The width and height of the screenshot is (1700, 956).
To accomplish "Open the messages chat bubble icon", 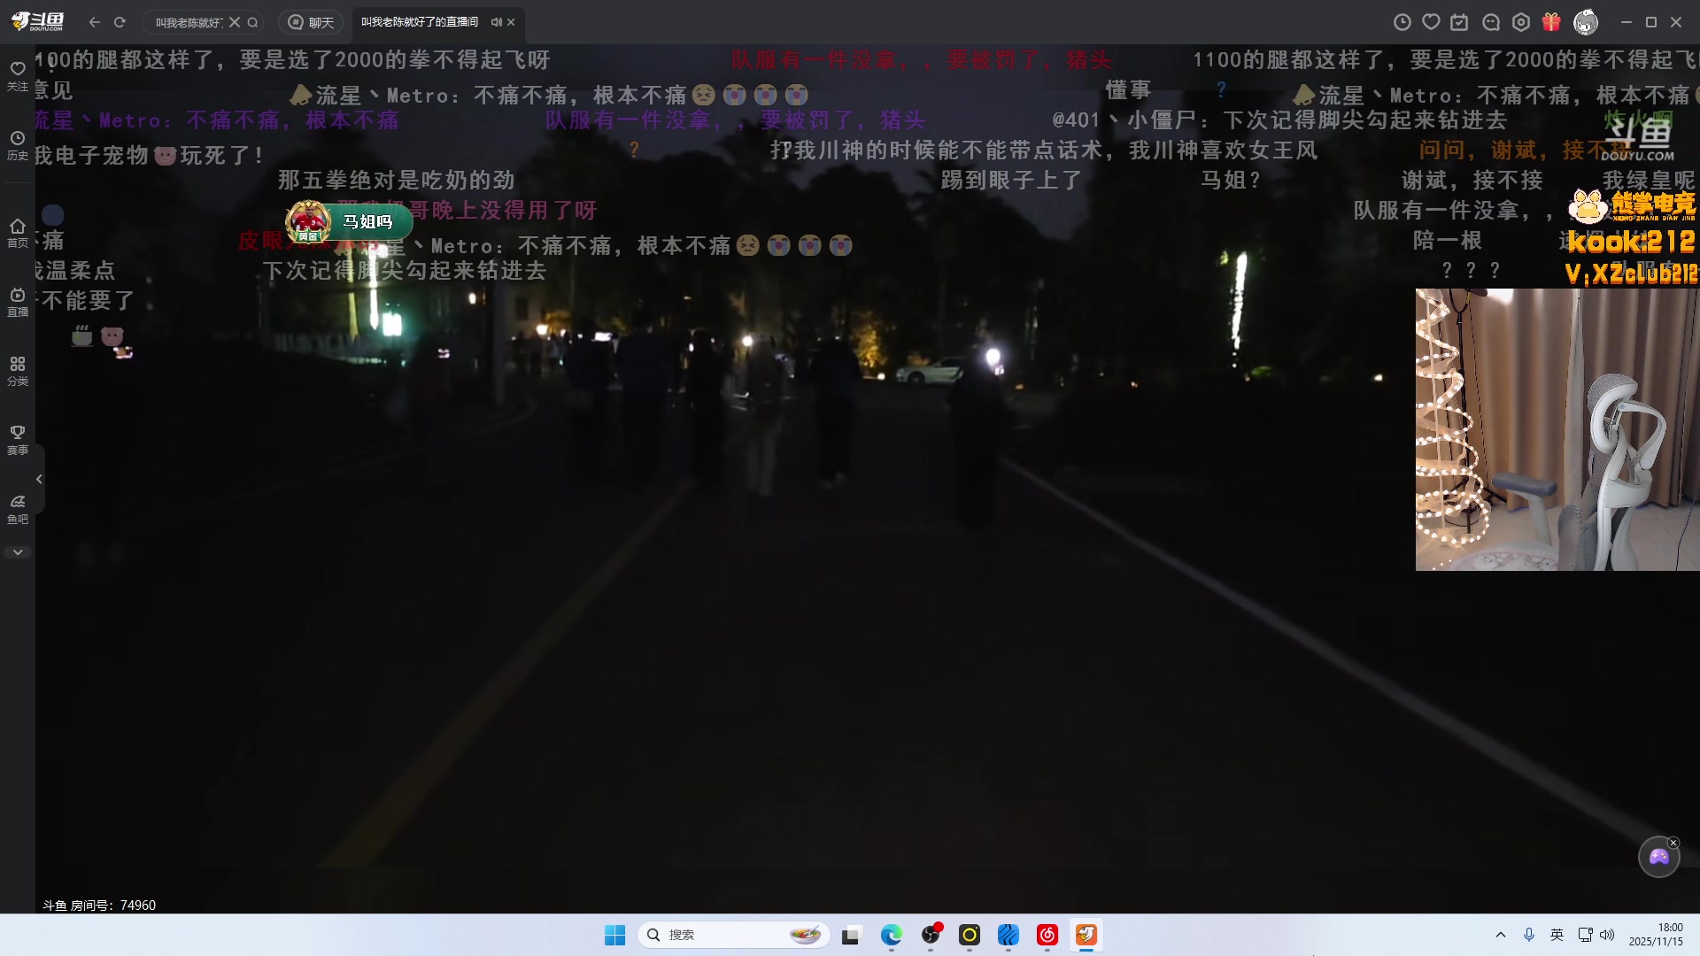I will [1491, 22].
